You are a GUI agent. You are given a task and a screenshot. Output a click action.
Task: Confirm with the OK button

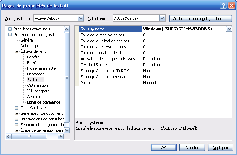coord(164,148)
